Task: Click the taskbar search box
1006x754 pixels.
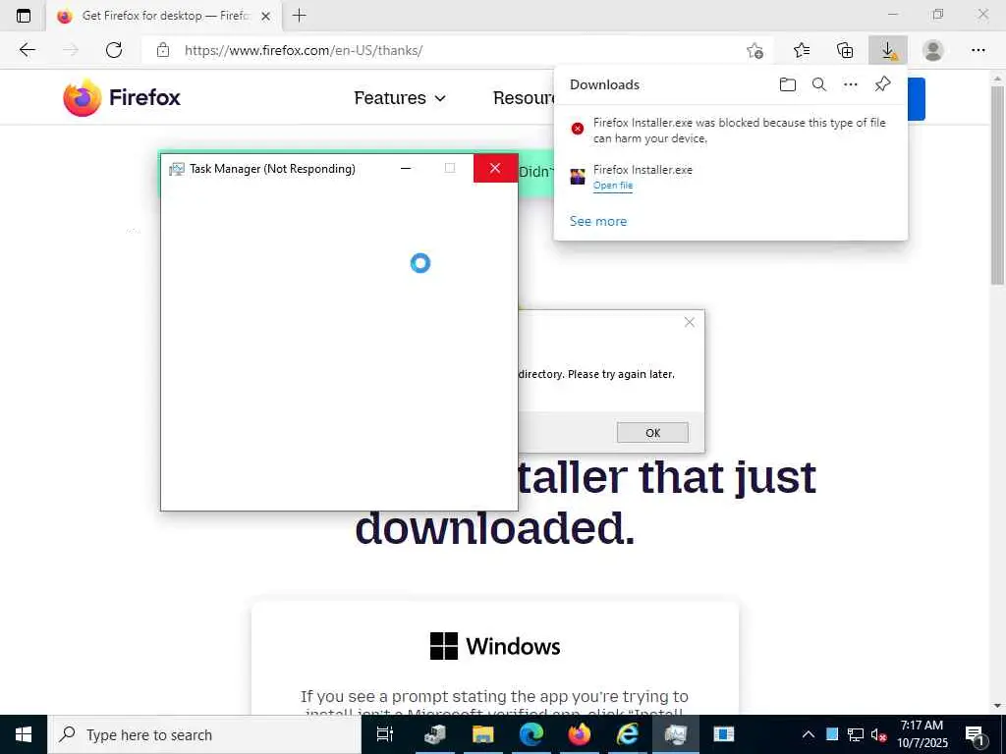Action: pos(204,734)
